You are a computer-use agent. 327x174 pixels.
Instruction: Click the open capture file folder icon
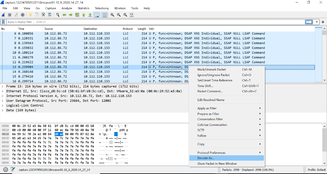point(30,15)
